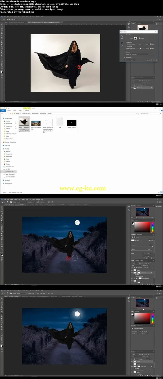This screenshot has height=379, width=163.
Task: Open Music under This PC
Action: click(x=7, y=159)
